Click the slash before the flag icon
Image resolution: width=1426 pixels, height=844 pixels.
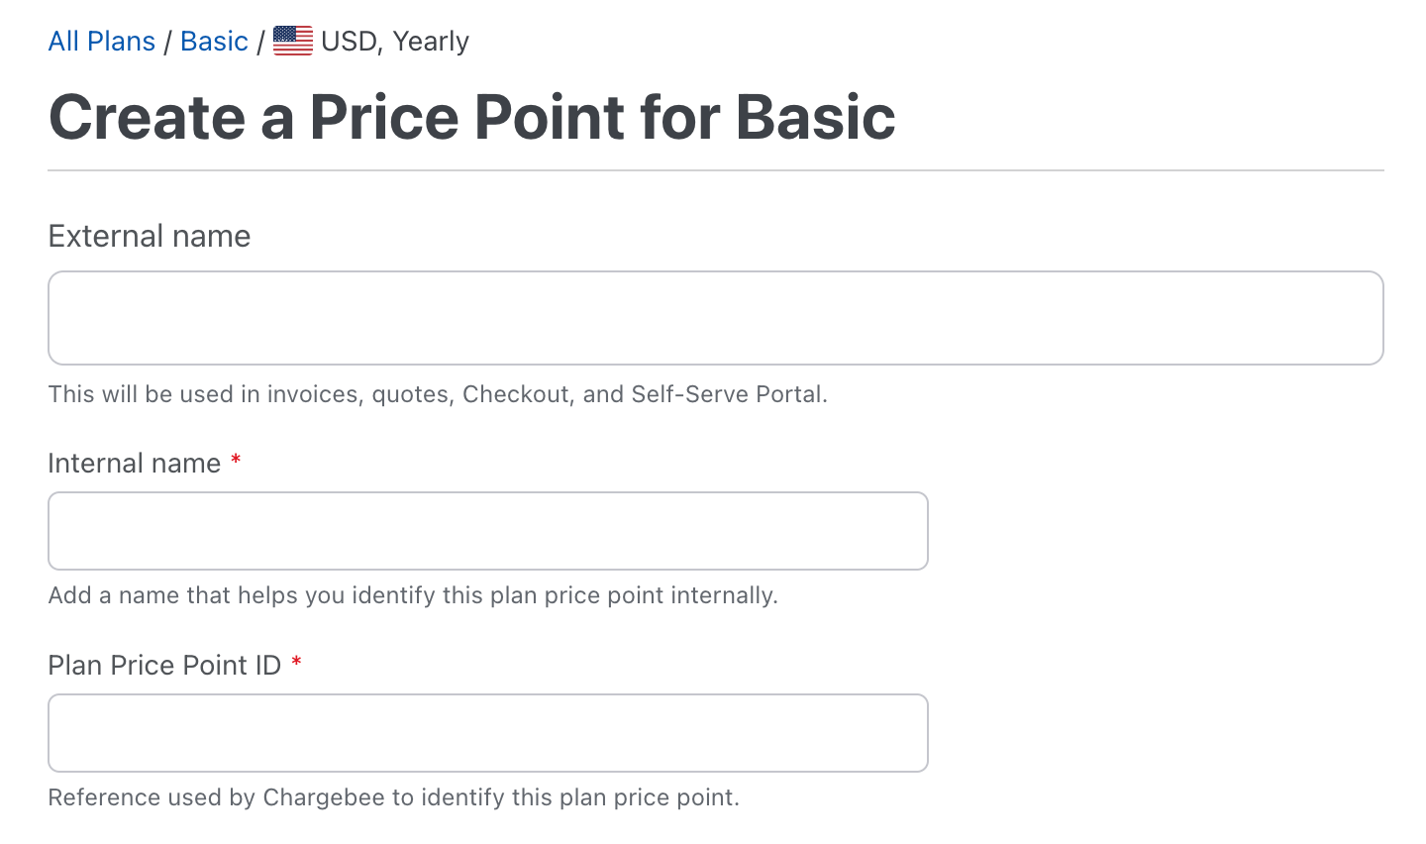pyautogui.click(x=261, y=42)
